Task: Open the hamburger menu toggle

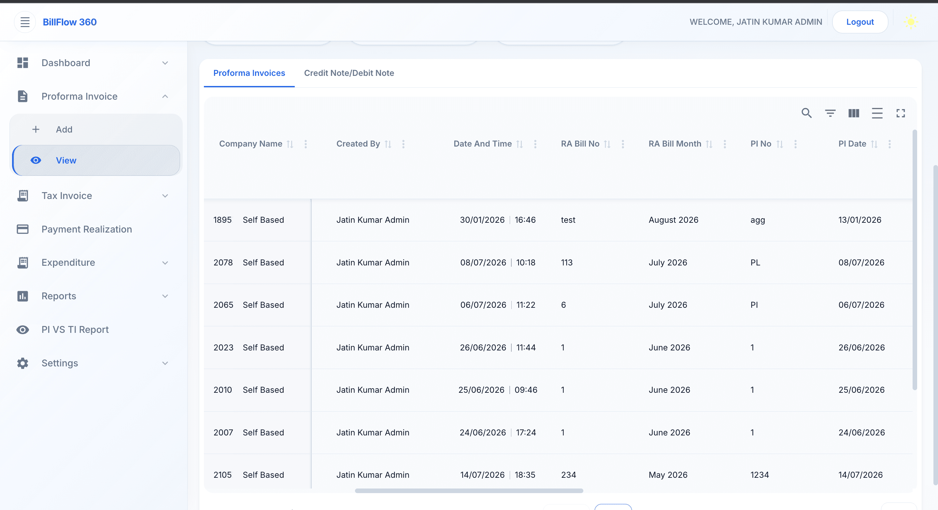Action: point(25,22)
